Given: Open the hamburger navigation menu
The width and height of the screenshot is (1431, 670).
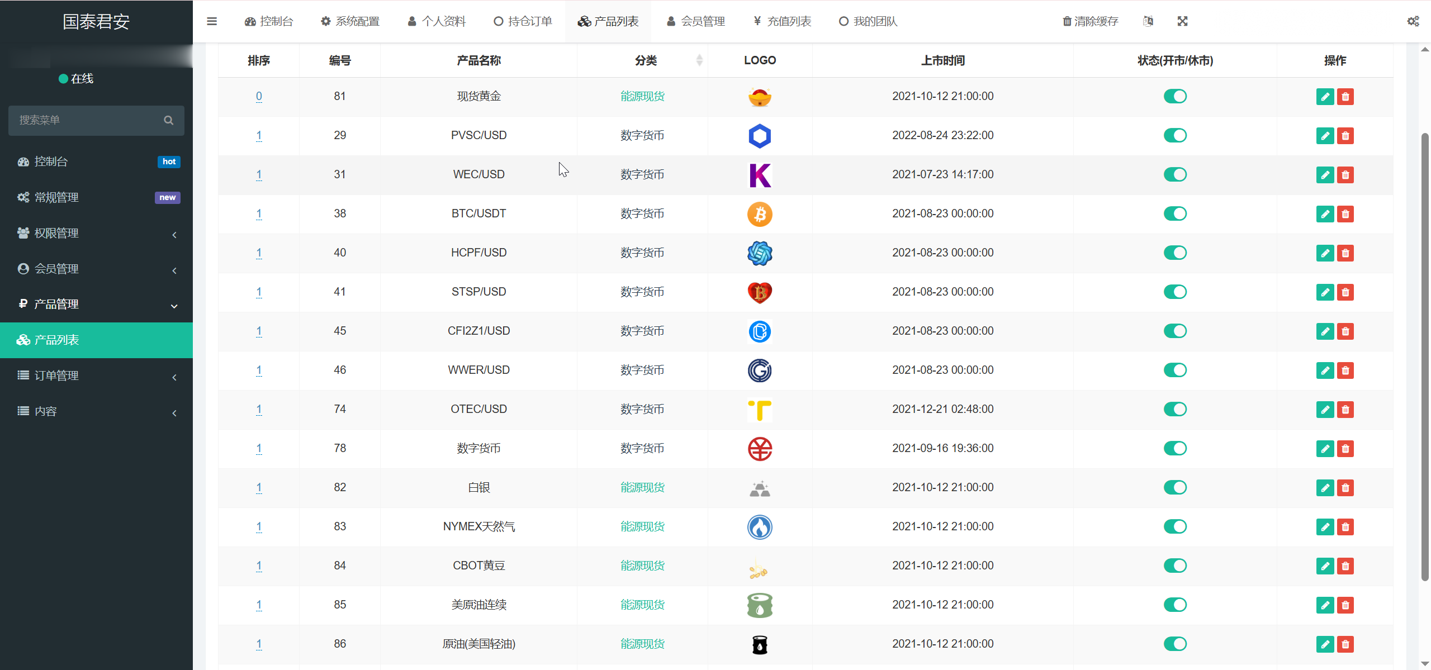Looking at the screenshot, I should (x=212, y=21).
